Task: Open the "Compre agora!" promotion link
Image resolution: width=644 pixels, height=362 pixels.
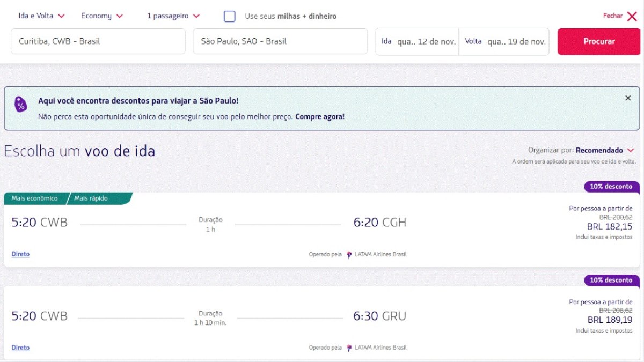Action: tap(319, 116)
